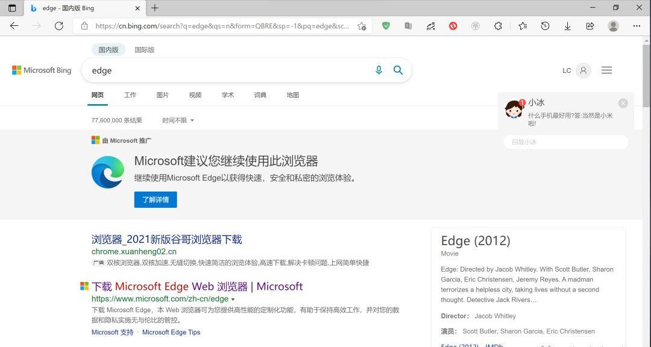Screen dimensions: 651x347
Task: Click the hamburger menu on the Bing page
Action: click(606, 70)
